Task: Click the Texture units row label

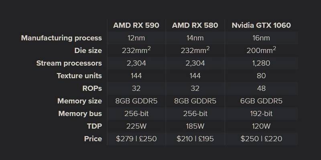Action: click(79, 76)
